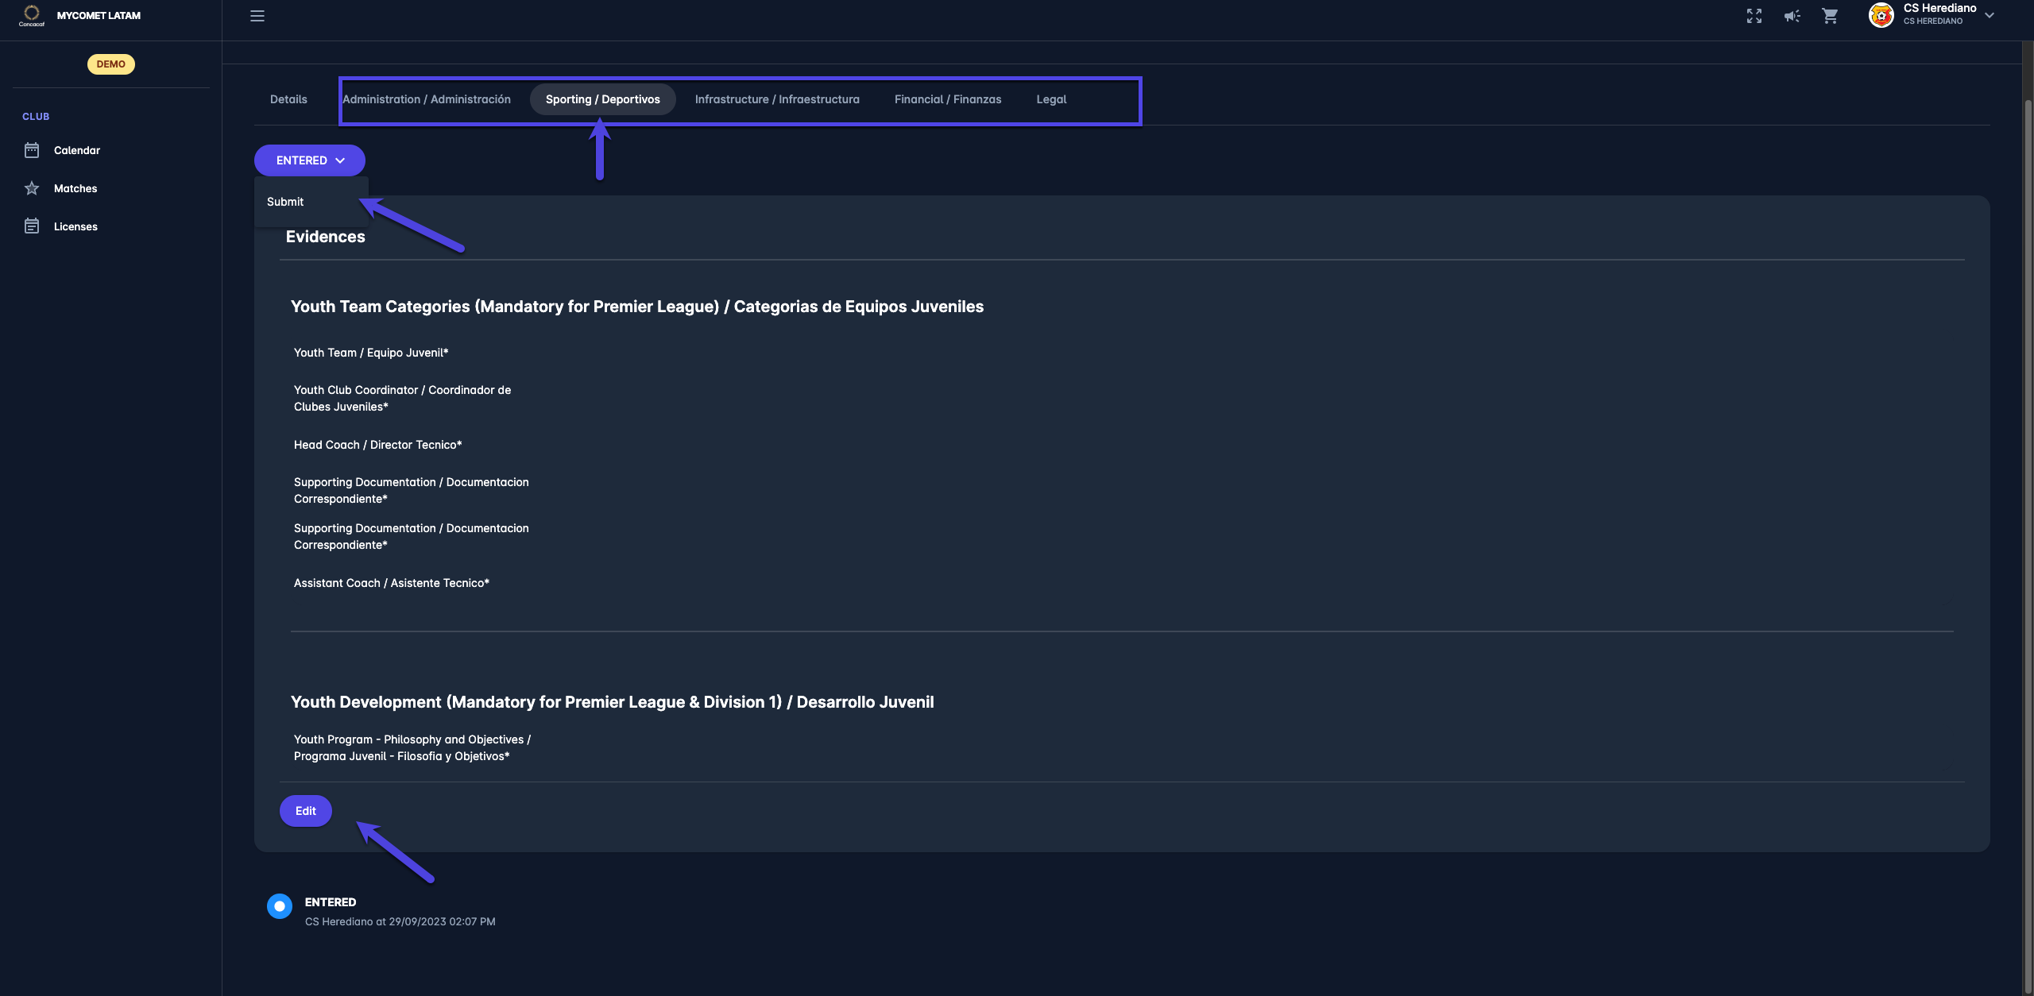Open the announcements megaphone icon
Image resolution: width=2034 pixels, height=996 pixels.
[x=1792, y=16]
